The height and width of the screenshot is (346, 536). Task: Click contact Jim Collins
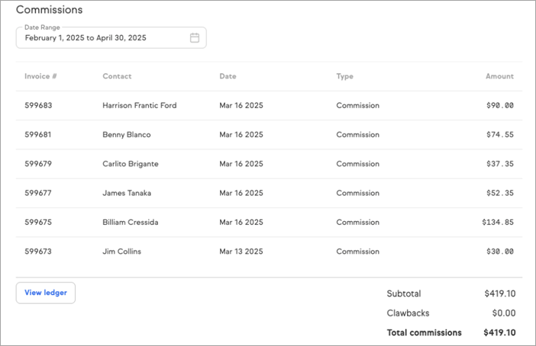pyautogui.click(x=121, y=251)
